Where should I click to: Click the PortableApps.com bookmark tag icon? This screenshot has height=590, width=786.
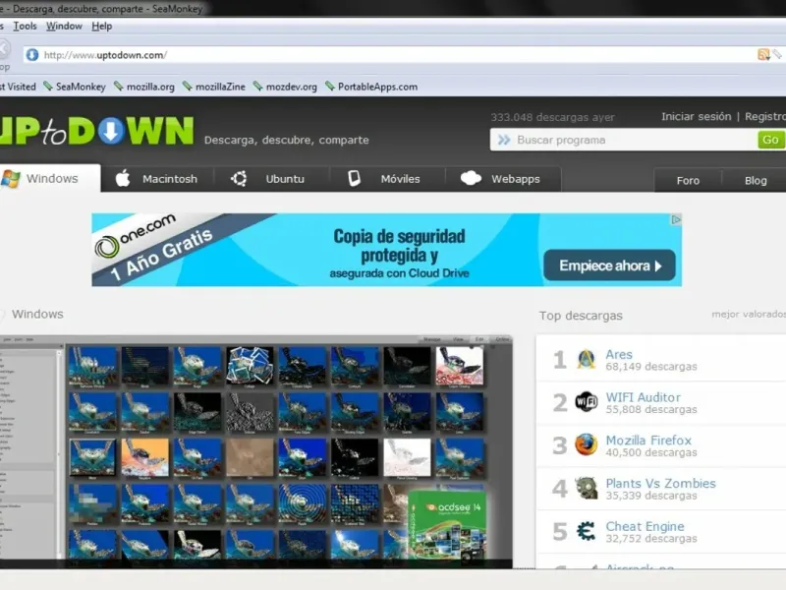[330, 87]
